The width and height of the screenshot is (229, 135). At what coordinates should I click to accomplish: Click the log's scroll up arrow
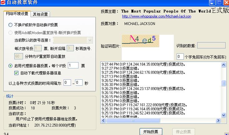point(223,65)
